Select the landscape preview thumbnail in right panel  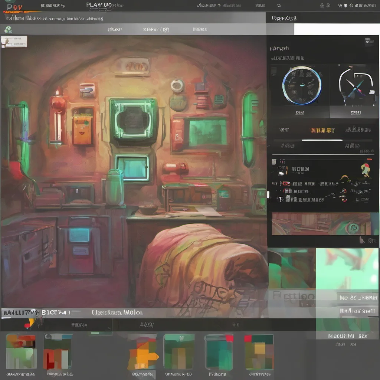pyautogui.click(x=321, y=224)
